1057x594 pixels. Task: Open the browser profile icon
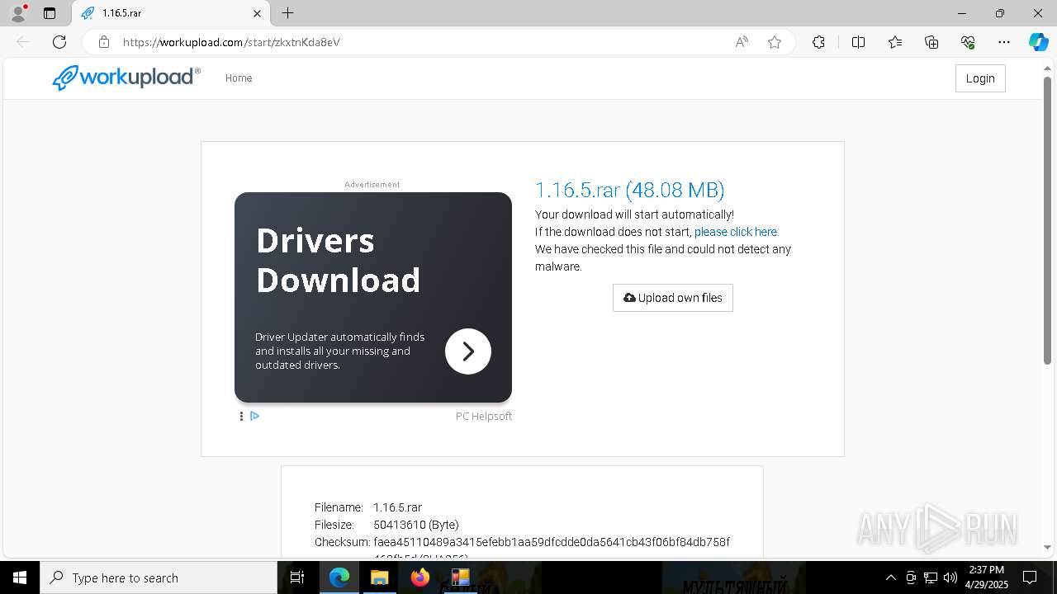pos(18,13)
